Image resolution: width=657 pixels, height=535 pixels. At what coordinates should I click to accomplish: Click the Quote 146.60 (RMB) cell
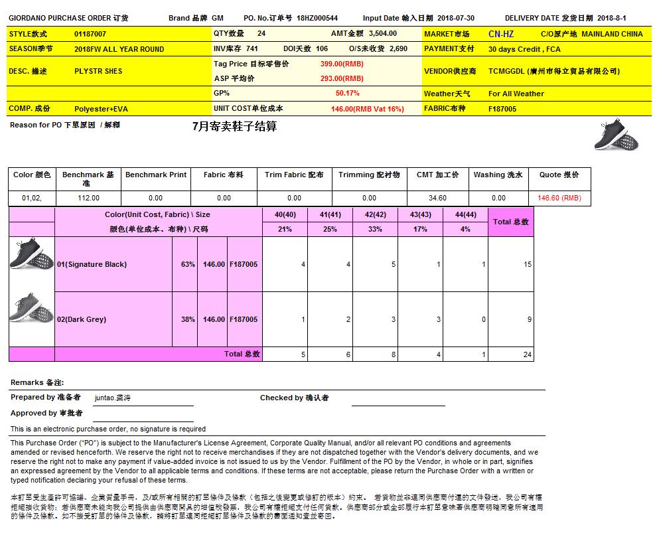559,198
